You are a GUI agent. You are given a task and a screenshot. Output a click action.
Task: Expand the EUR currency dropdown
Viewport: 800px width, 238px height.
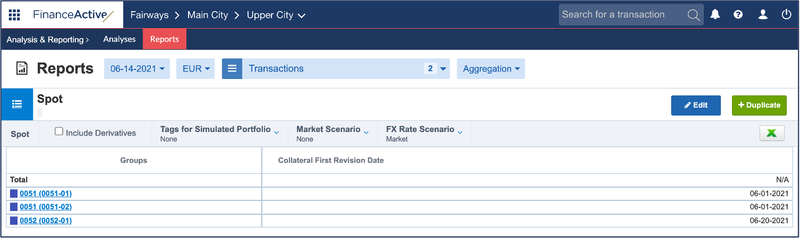(x=196, y=69)
